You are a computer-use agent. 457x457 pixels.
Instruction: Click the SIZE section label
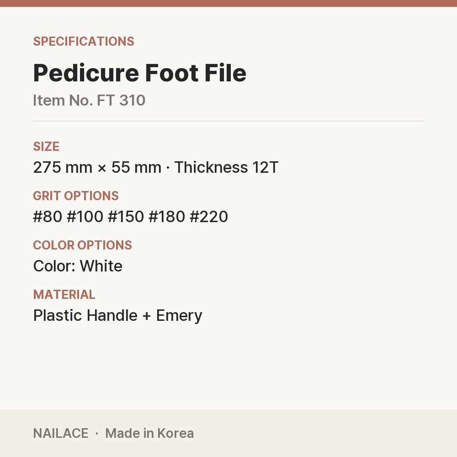tap(46, 146)
